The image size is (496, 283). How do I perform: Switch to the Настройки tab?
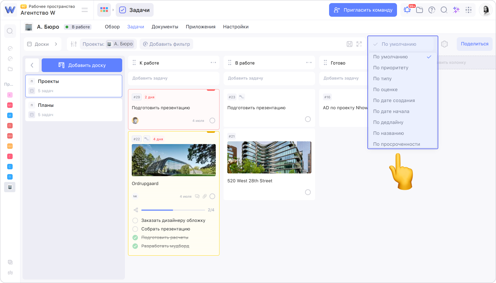(236, 27)
